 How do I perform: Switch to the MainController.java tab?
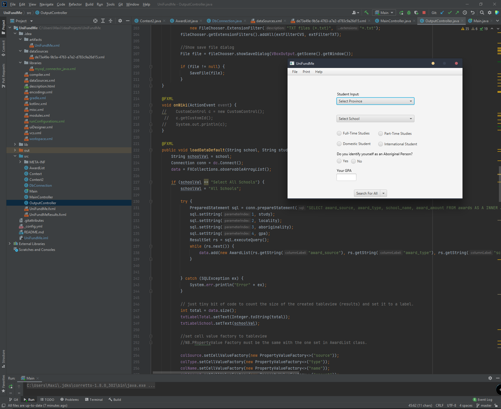(395, 21)
